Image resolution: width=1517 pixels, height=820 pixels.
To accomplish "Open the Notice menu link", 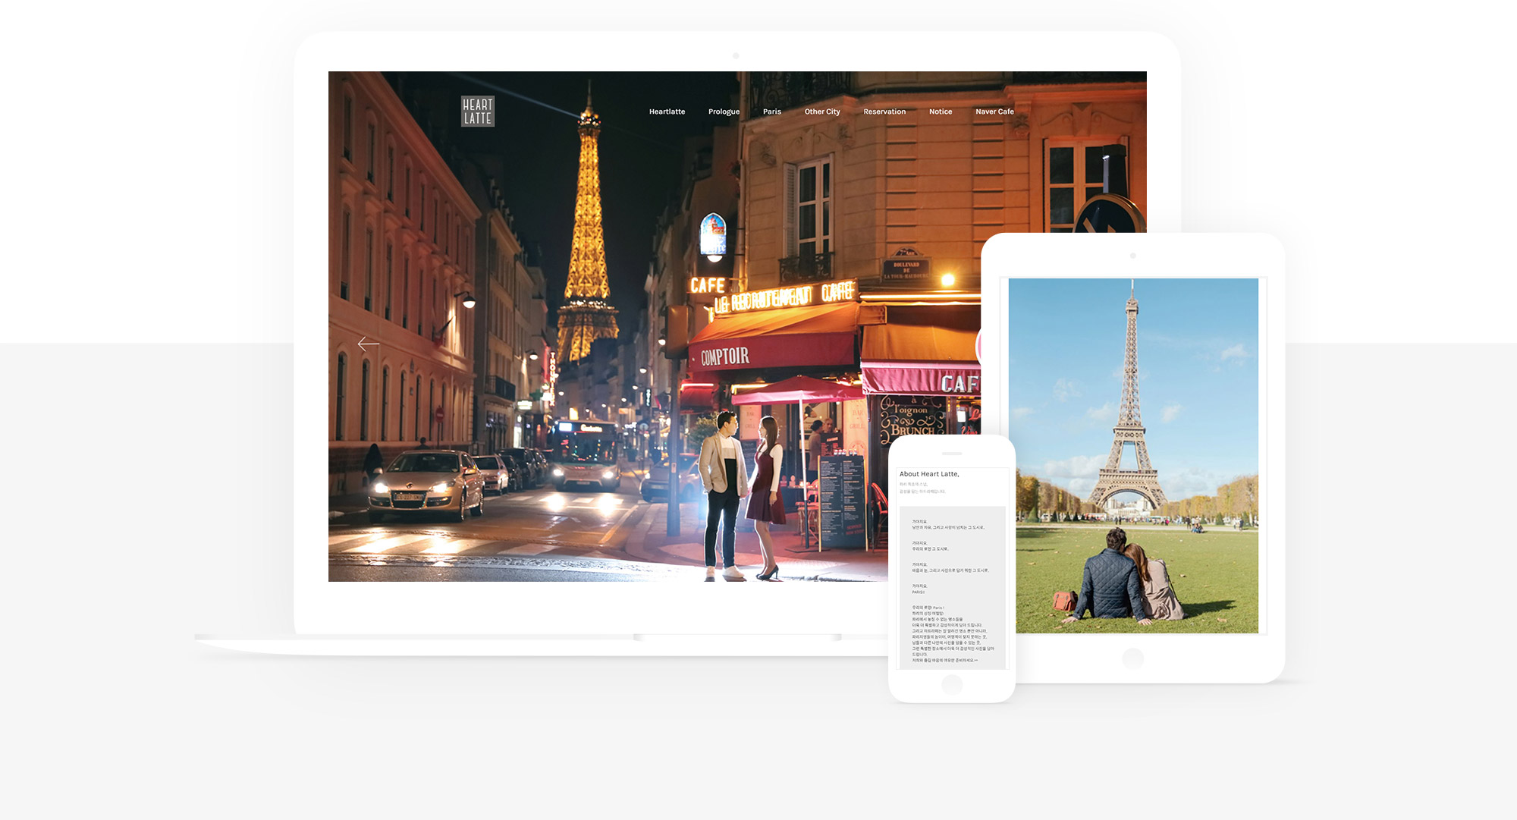I will click(x=941, y=112).
